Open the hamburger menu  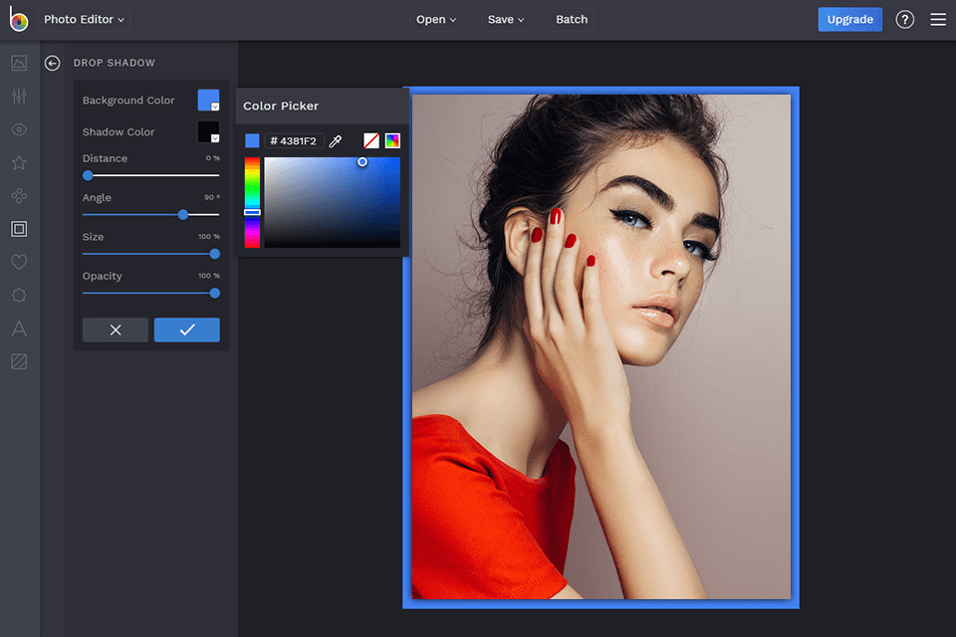[x=937, y=19]
